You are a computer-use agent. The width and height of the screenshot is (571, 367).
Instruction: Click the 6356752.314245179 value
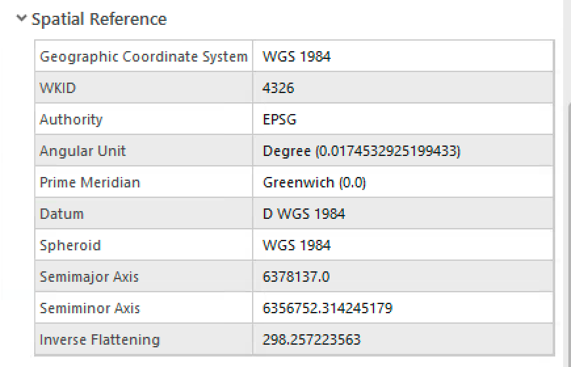[328, 308]
